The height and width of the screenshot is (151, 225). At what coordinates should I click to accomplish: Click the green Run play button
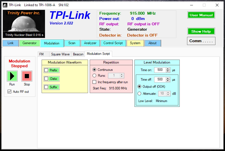coord(12,76)
